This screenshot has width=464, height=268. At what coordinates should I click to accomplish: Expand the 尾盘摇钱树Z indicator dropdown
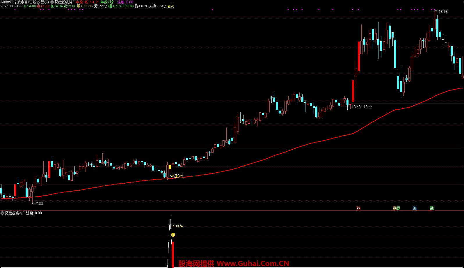coord(52,2)
